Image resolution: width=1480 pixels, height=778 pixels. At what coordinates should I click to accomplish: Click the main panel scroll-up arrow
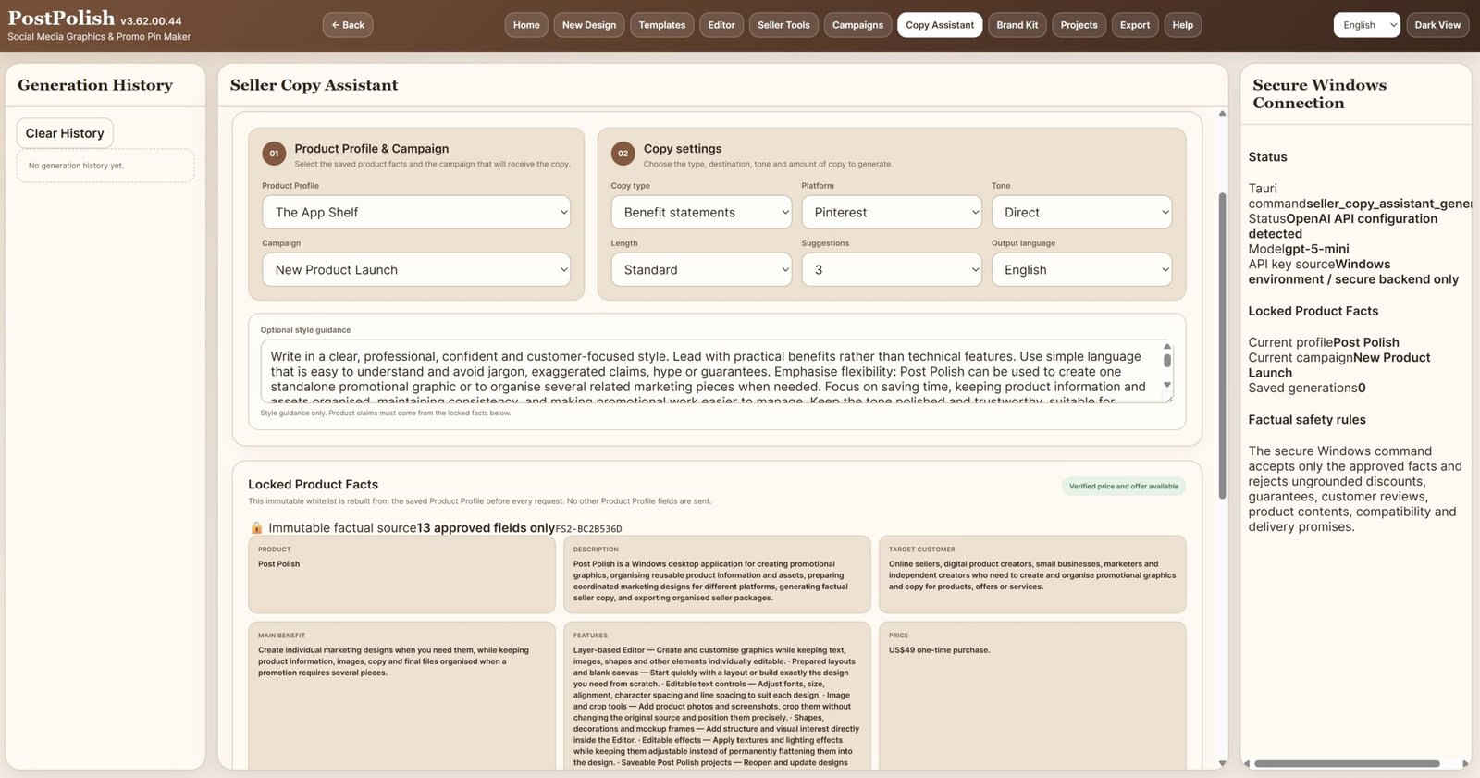tap(1222, 113)
